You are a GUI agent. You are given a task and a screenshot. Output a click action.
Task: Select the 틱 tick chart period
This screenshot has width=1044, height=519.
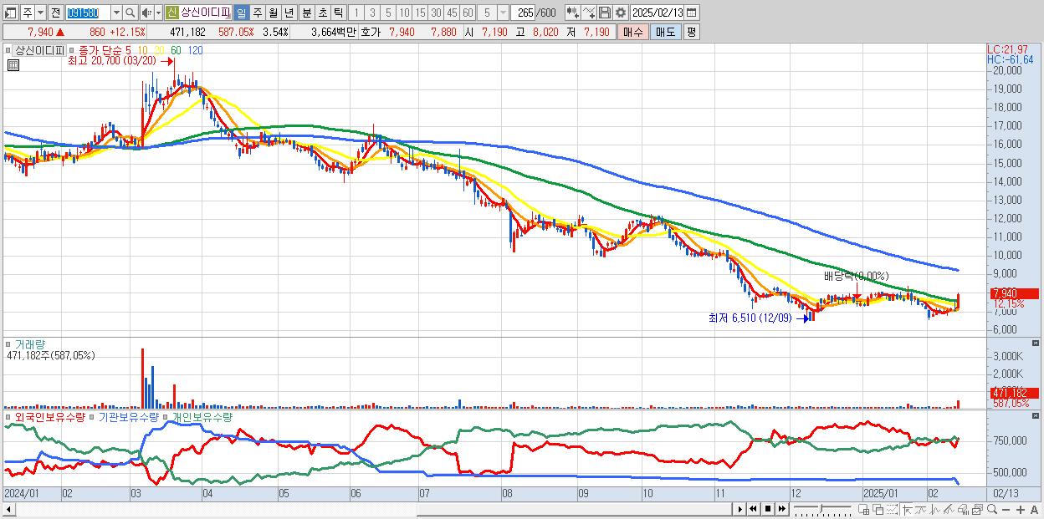[x=338, y=13]
